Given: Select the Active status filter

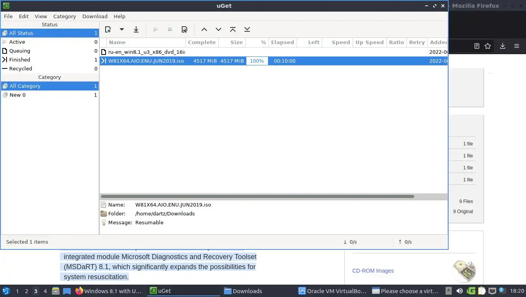Looking at the screenshot, I should 50,42.
